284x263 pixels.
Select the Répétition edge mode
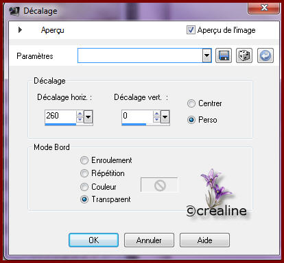84,173
